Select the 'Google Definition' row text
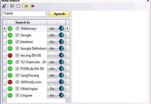The width and height of the screenshot is (151, 104). (33, 49)
